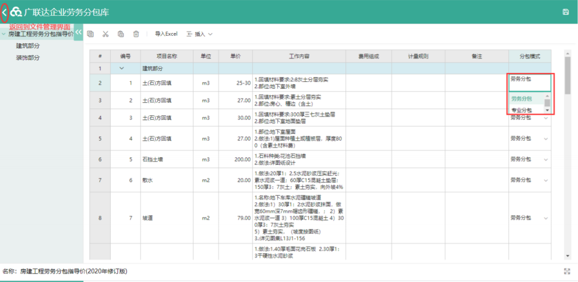Click the 项目名称 column header
The image size is (578, 282).
click(x=167, y=57)
